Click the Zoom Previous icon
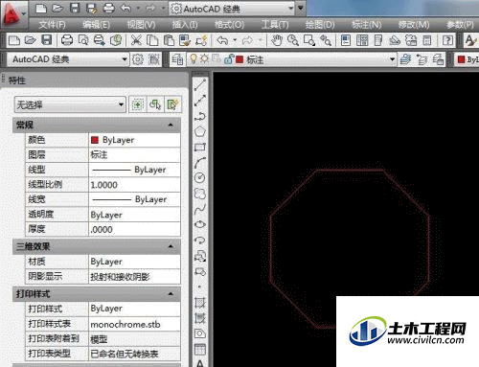This screenshot has height=367, width=479. pos(326,40)
